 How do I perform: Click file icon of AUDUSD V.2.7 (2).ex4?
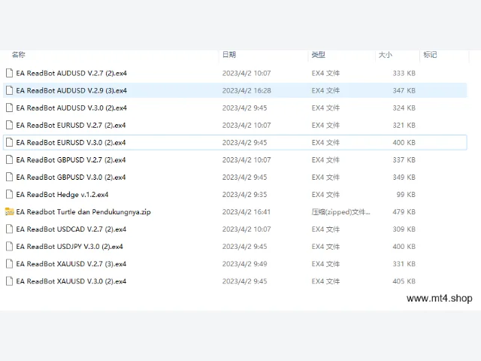coord(10,73)
